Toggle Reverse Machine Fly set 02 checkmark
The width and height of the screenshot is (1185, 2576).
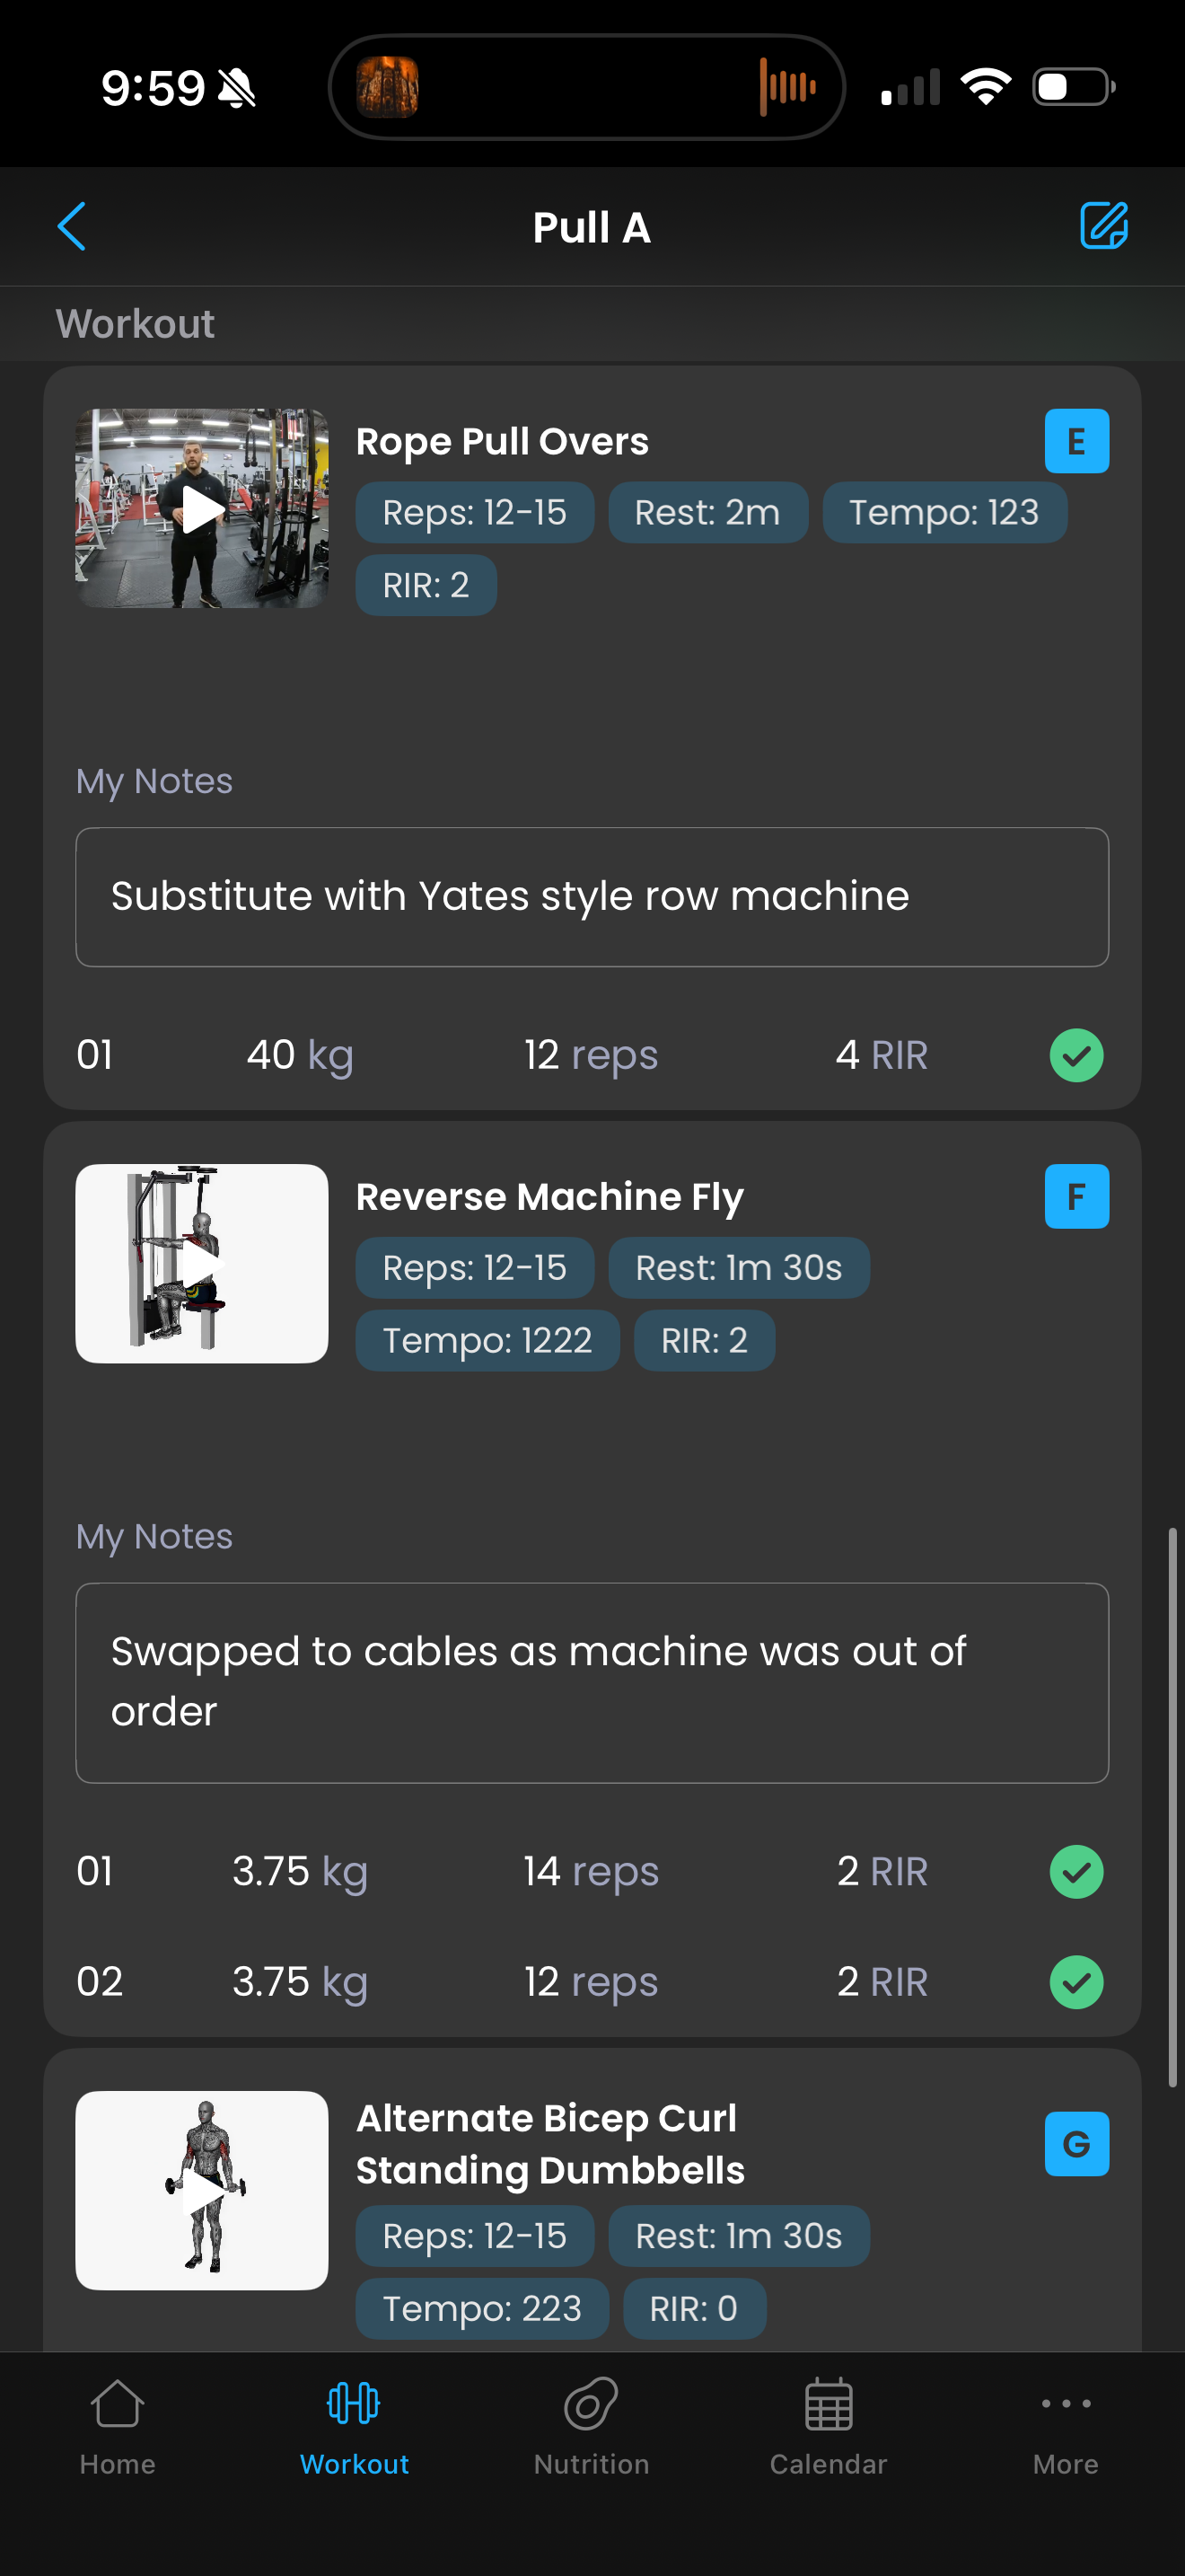point(1076,1981)
